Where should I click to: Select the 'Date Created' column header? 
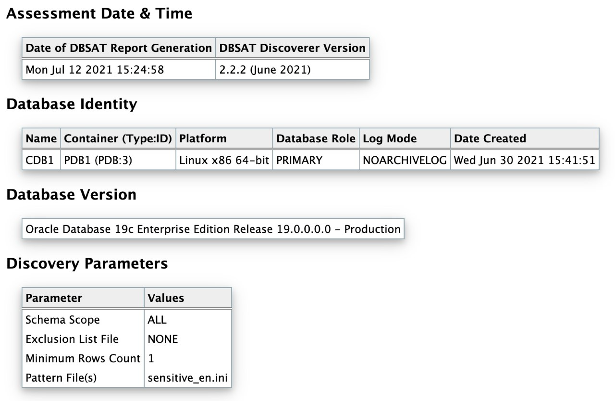(x=525, y=138)
